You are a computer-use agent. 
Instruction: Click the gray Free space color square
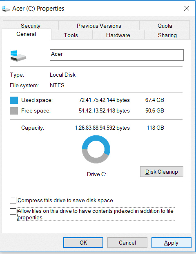tap(14, 111)
